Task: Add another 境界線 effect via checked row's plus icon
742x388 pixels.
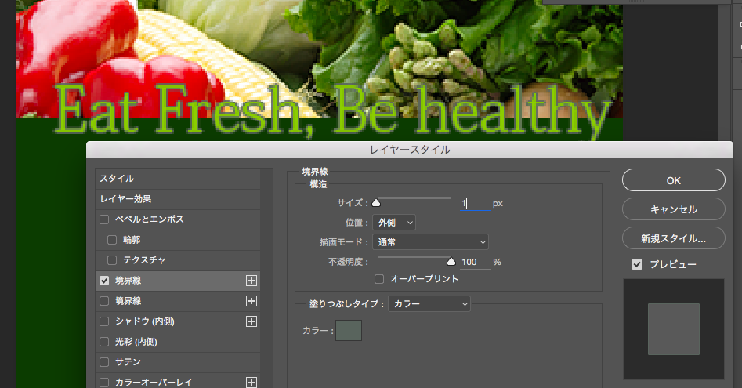Action: (252, 281)
